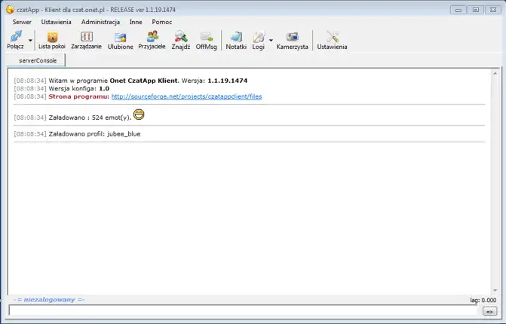The height and width of the screenshot is (324, 506).
Task: Open Ustawienia toolbar settings icon
Action: point(332,40)
